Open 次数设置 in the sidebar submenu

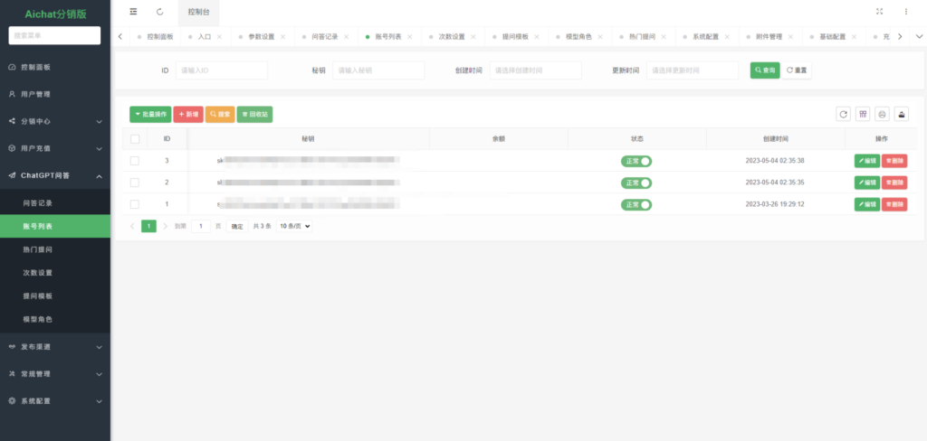pos(55,273)
